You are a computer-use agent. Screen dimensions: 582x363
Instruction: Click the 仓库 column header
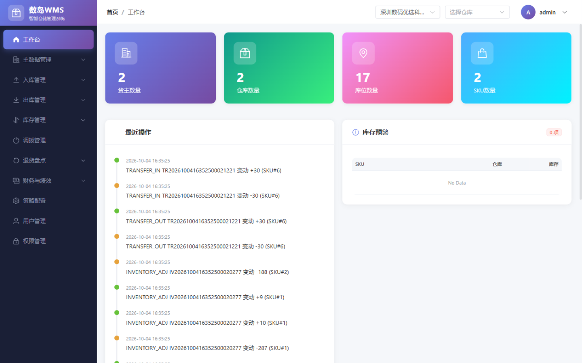[x=497, y=164]
